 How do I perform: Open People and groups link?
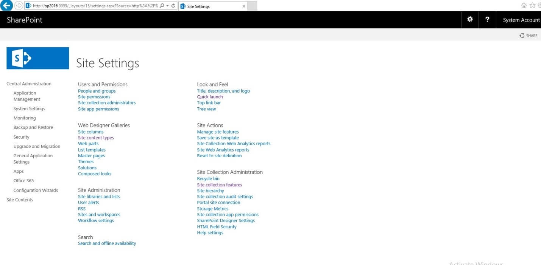[x=97, y=91]
